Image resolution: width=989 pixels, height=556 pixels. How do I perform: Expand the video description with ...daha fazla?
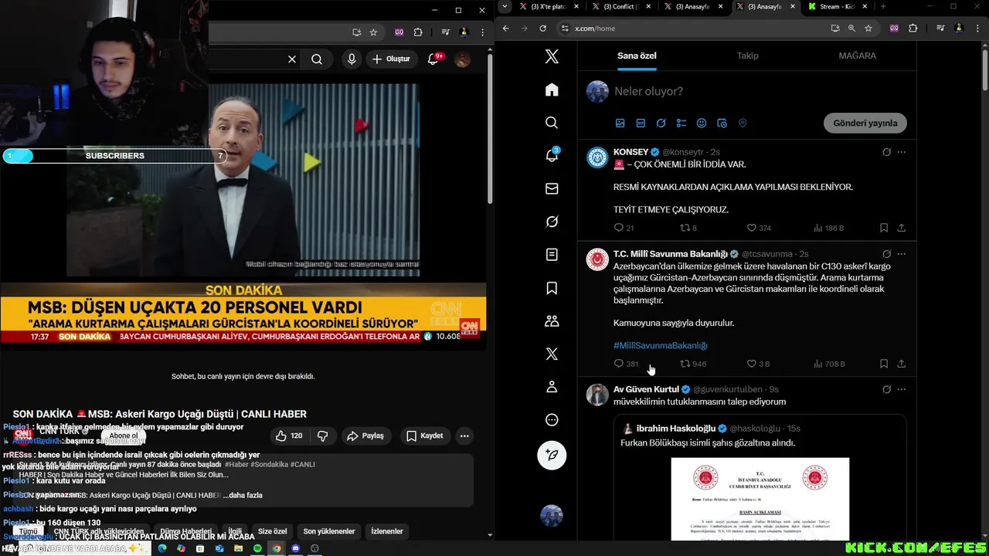point(243,495)
